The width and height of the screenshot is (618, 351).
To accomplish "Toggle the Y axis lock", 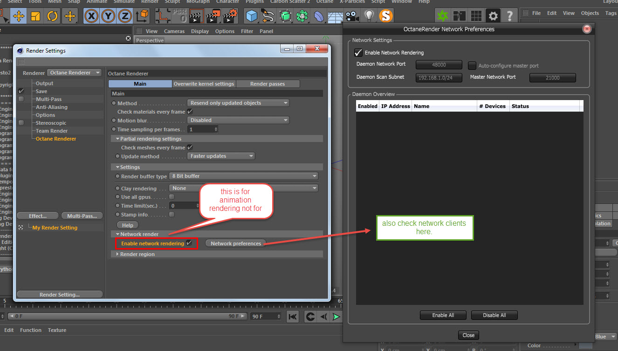I will coord(108,17).
